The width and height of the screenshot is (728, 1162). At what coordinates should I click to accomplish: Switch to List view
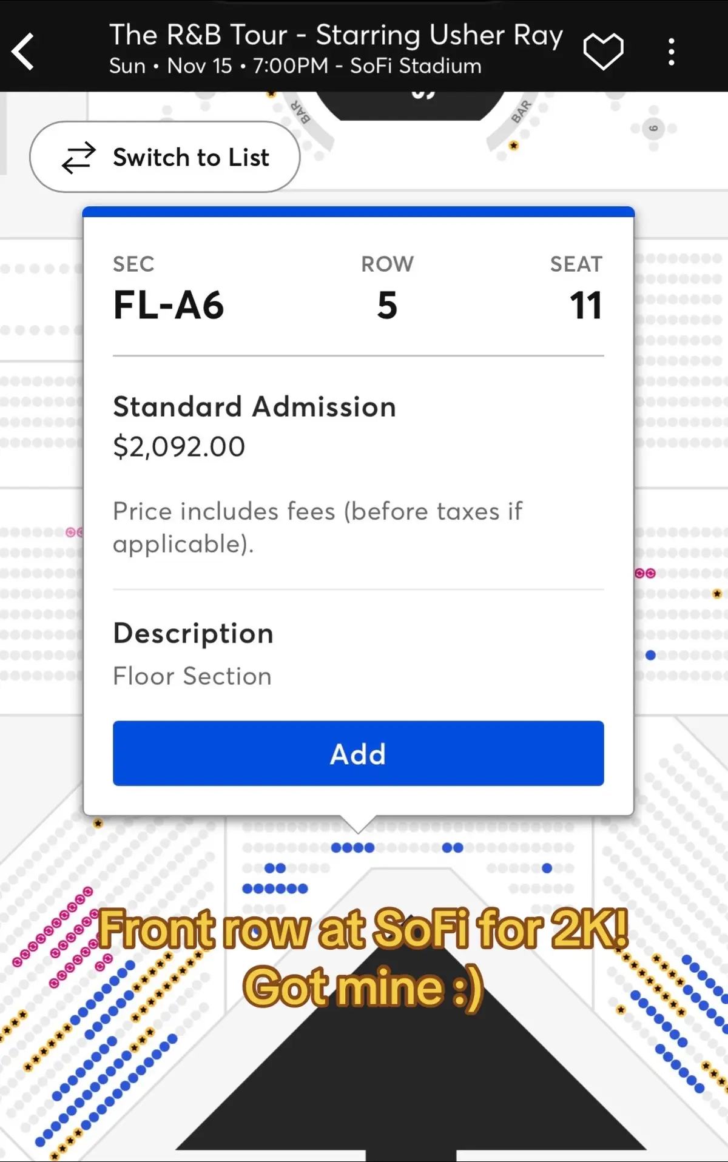tap(164, 157)
